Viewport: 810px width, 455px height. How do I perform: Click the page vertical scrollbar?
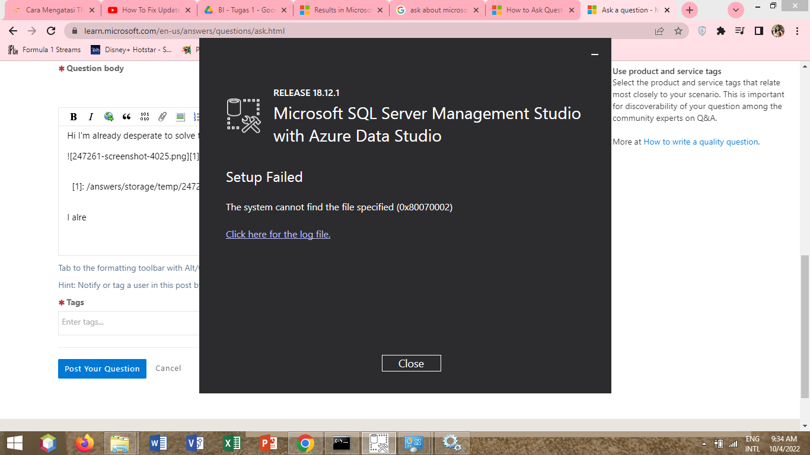805,326
